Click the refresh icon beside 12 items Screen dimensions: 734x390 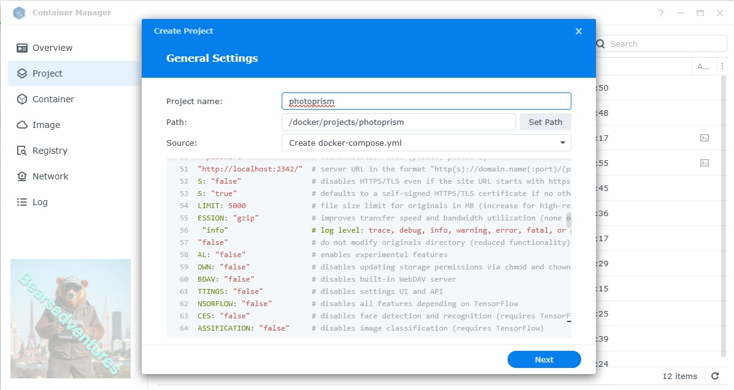tap(715, 376)
